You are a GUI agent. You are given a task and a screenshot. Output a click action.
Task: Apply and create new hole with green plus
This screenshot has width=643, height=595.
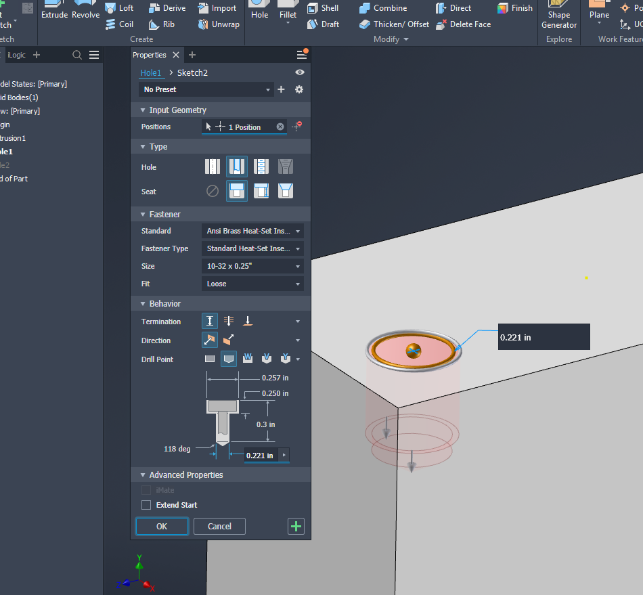click(x=296, y=526)
